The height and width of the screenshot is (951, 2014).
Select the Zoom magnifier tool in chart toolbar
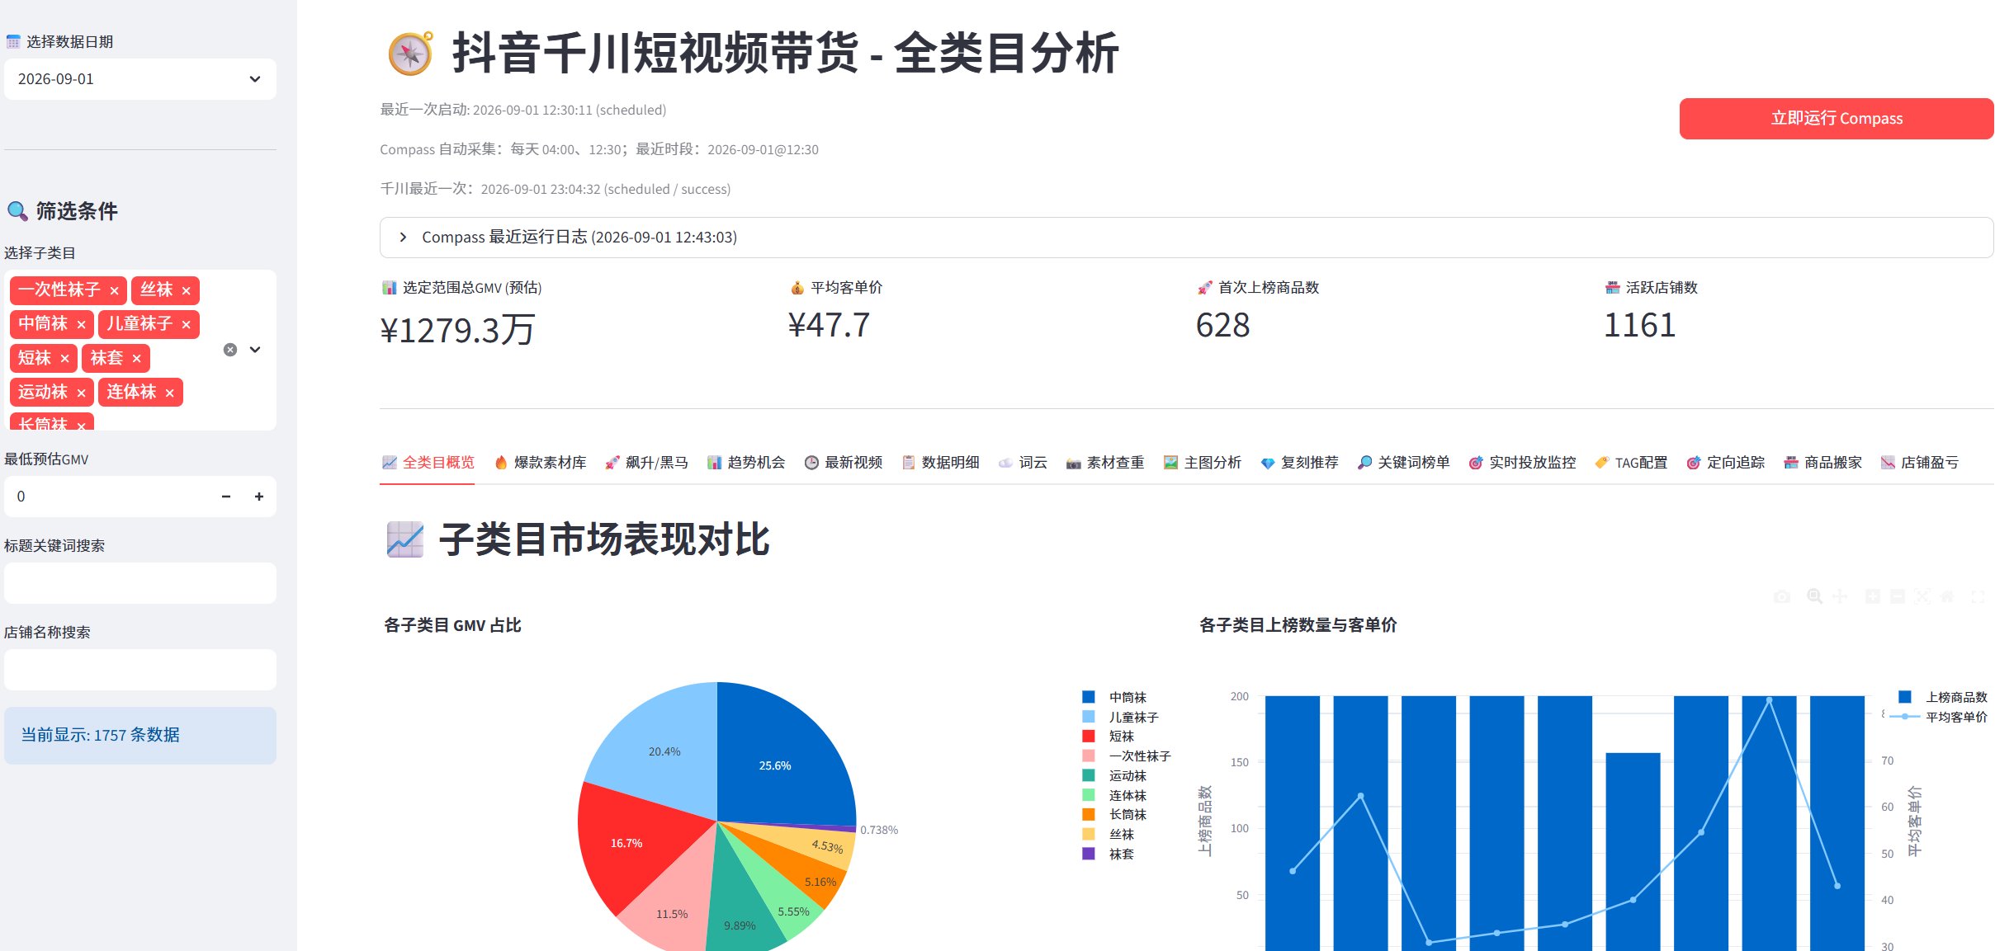click(x=1814, y=596)
